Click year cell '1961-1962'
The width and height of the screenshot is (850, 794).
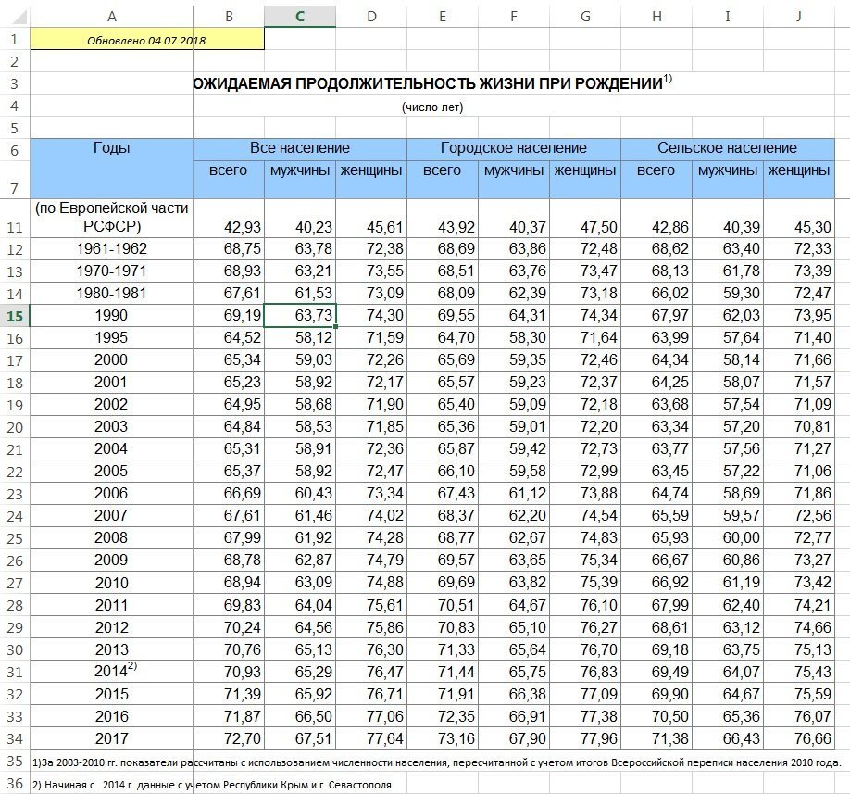pos(112,249)
